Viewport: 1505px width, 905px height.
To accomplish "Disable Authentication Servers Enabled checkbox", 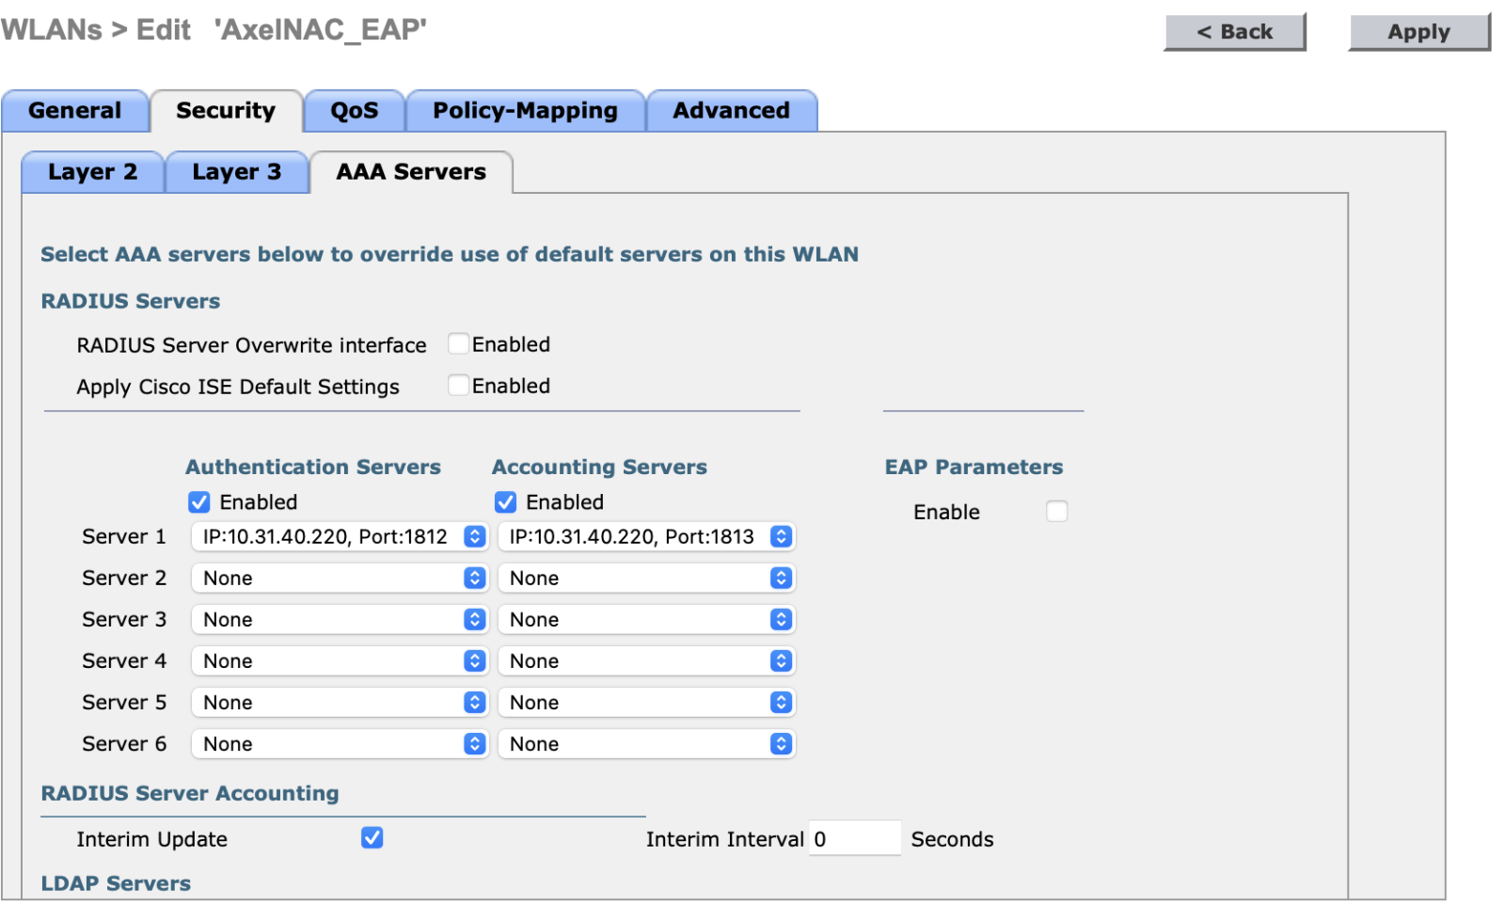I will [x=199, y=502].
